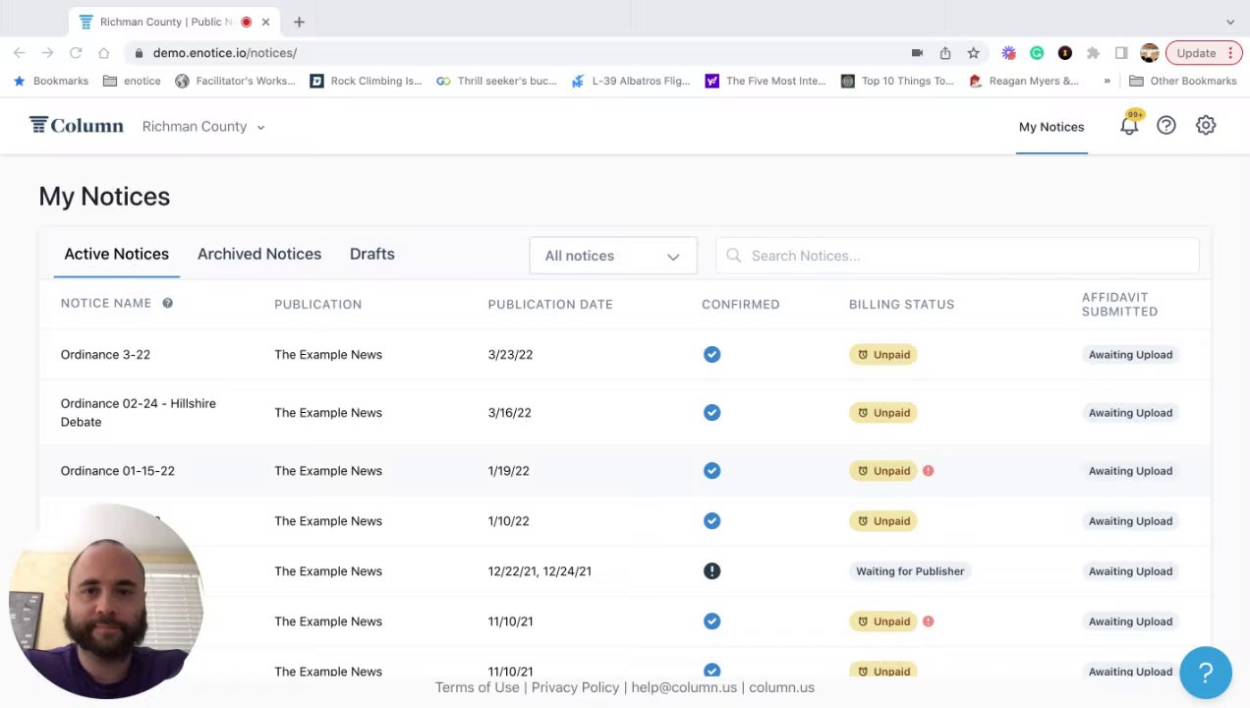Click the Notice Name info tooltip icon
The image size is (1250, 708).
(x=167, y=303)
